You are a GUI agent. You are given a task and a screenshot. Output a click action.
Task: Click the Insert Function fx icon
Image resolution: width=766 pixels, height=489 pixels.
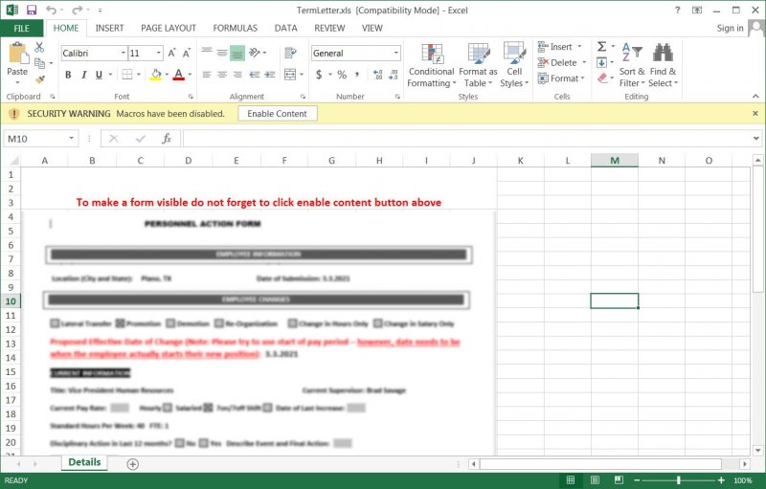[x=166, y=139]
